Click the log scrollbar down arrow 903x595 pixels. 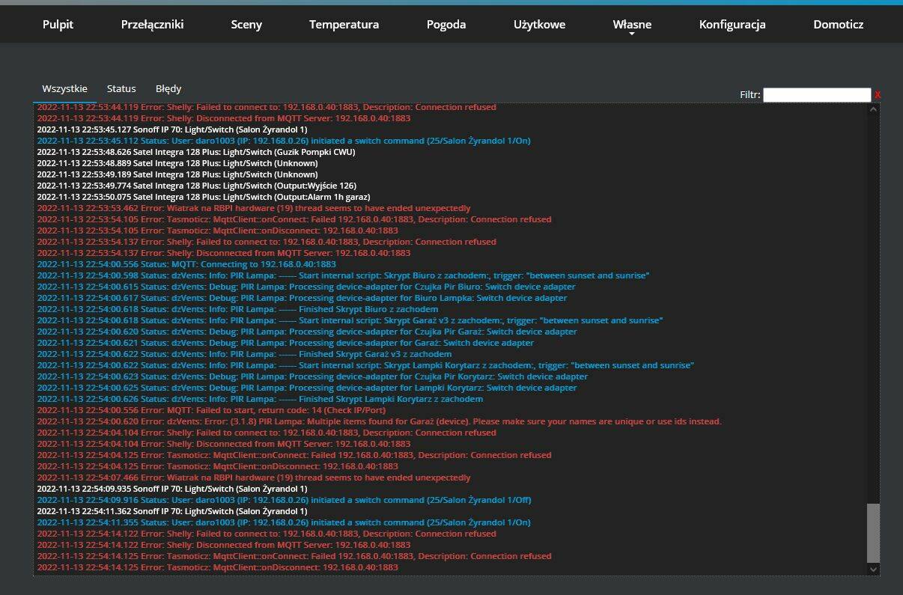point(873,570)
